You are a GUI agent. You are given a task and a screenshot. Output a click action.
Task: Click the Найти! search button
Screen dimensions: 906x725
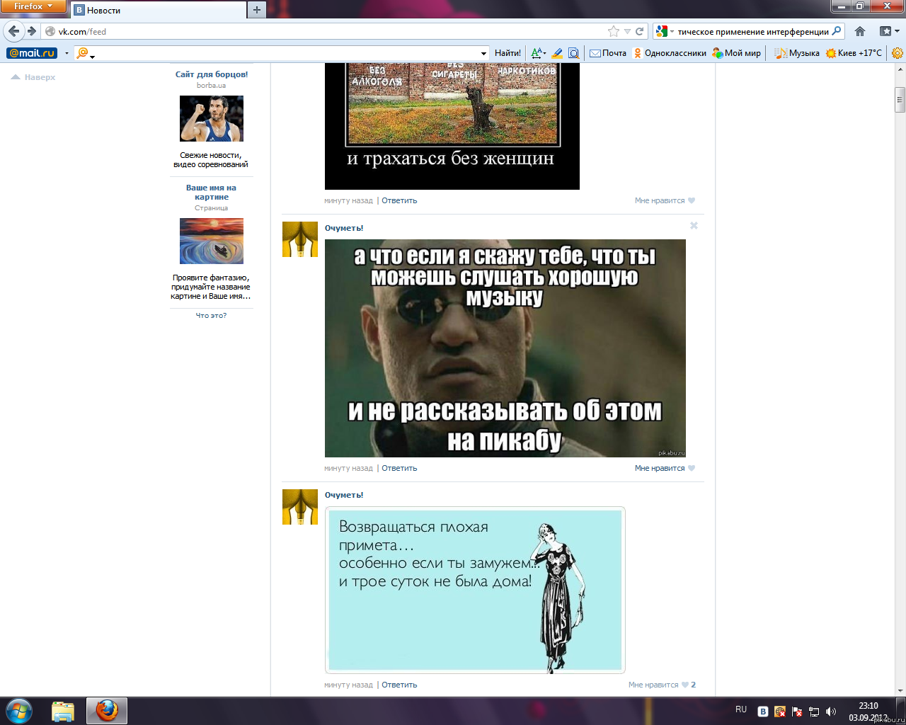tap(508, 53)
